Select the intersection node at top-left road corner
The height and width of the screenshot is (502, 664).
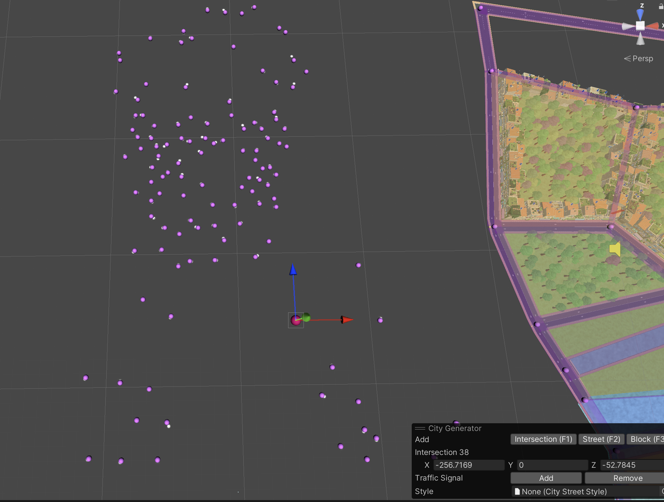tap(480, 8)
